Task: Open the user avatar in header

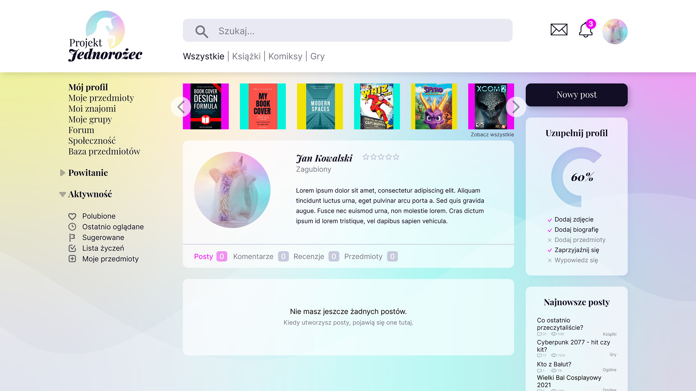Action: [615, 32]
